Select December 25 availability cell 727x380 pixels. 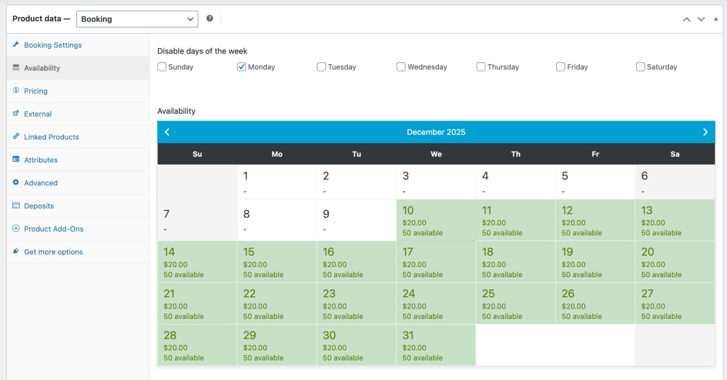point(515,303)
